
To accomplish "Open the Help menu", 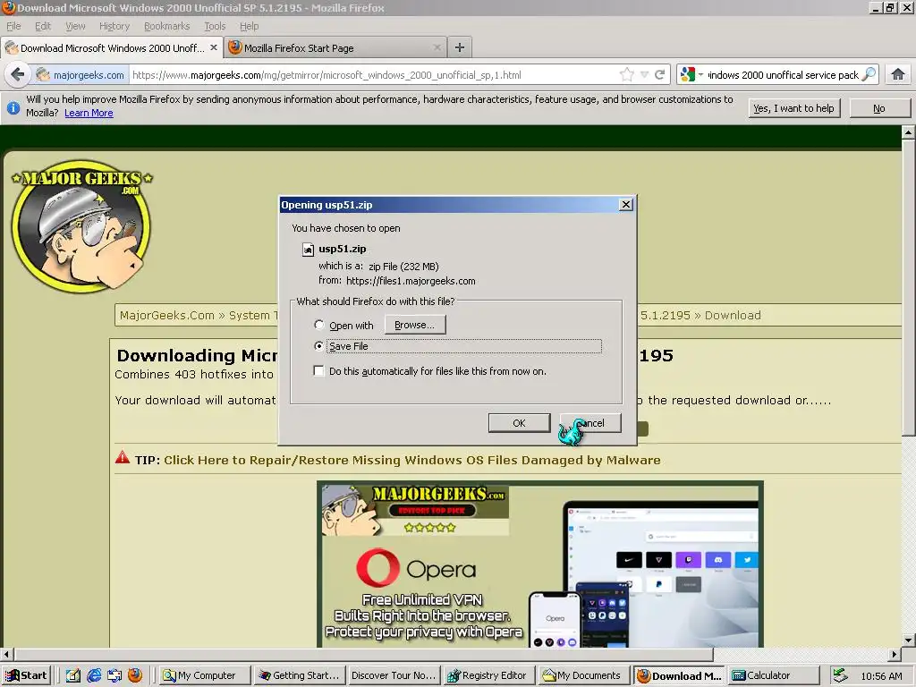I will (x=249, y=26).
